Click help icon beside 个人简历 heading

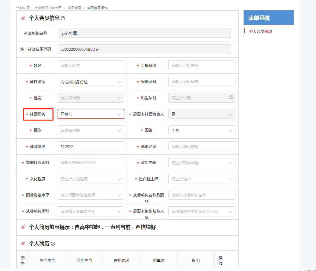point(53,244)
